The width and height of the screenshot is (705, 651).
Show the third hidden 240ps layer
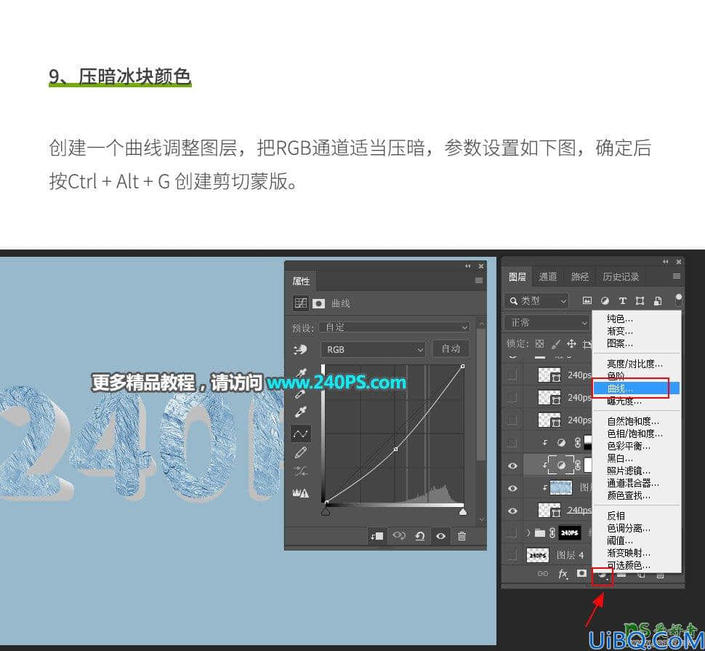tap(512, 420)
